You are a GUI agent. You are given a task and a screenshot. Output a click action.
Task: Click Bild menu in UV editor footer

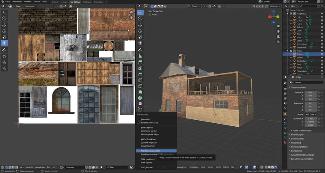[48, 167]
